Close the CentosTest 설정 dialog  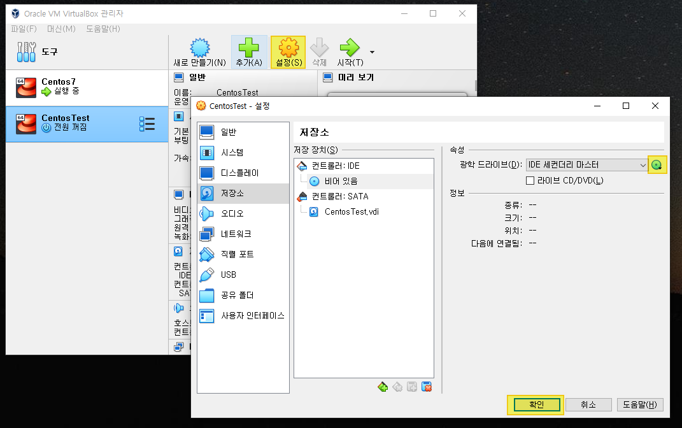655,106
